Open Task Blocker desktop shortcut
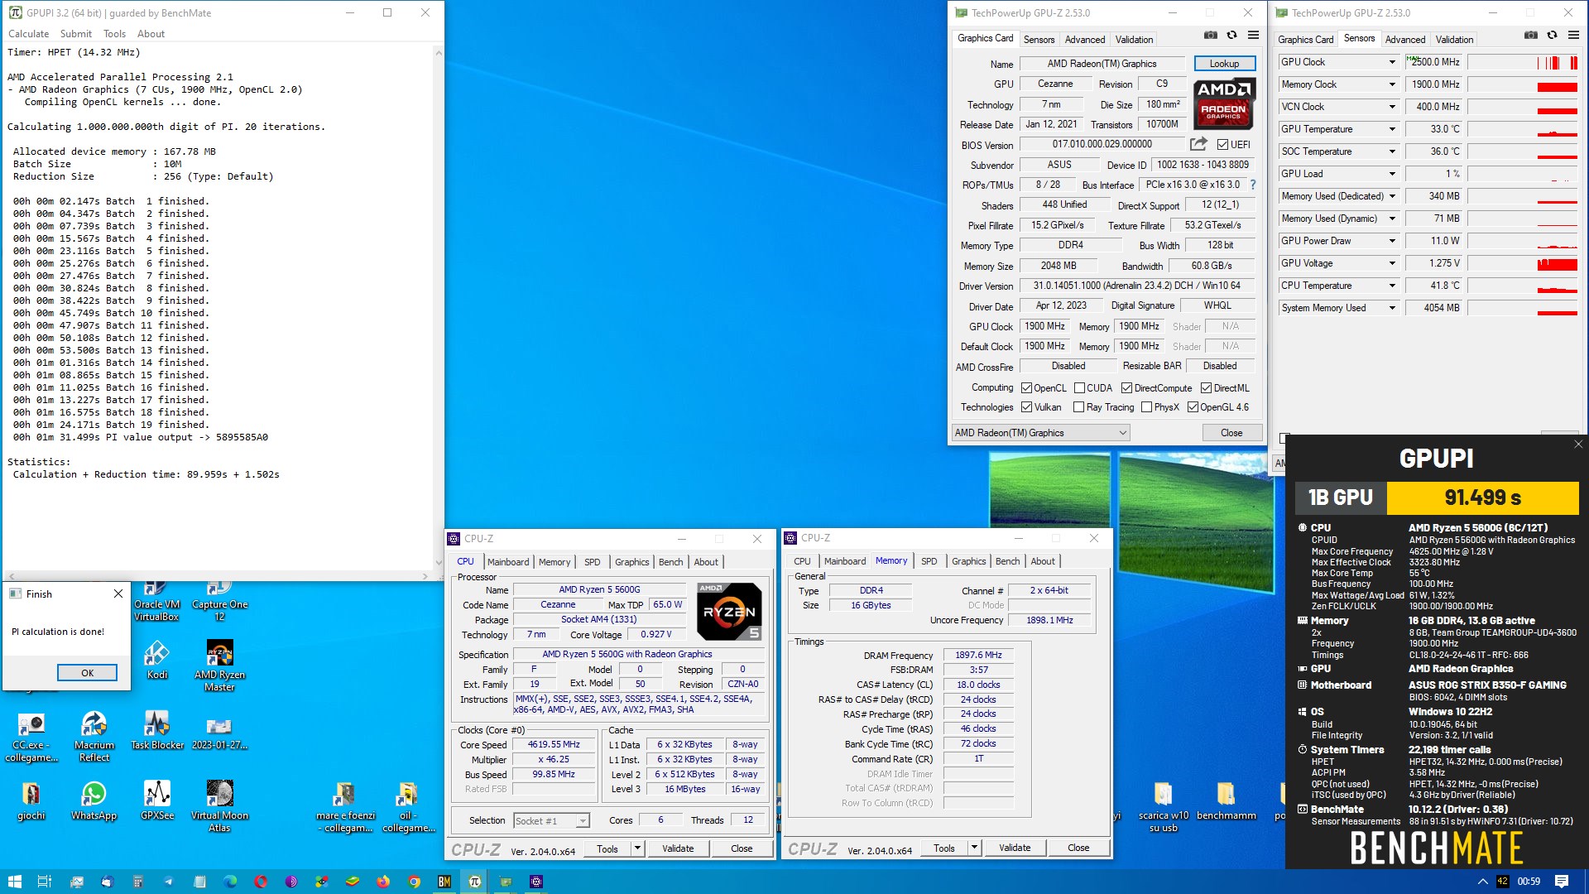This screenshot has height=894, width=1589. [157, 730]
